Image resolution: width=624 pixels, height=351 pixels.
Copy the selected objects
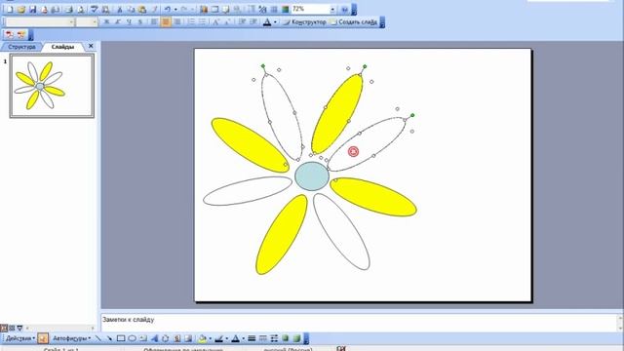(131, 9)
